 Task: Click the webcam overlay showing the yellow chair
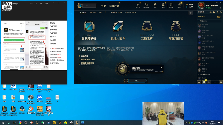tap(163, 113)
